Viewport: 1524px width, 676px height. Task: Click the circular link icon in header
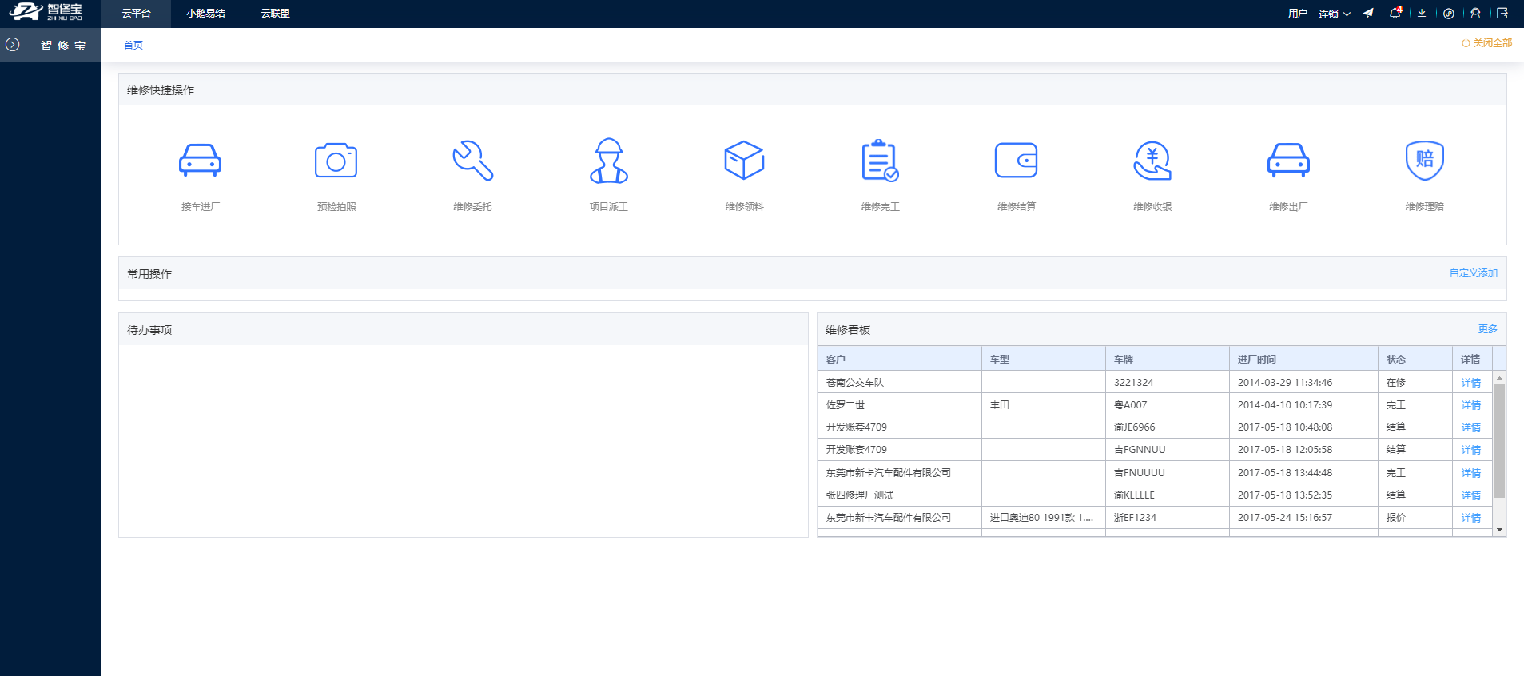point(1448,13)
